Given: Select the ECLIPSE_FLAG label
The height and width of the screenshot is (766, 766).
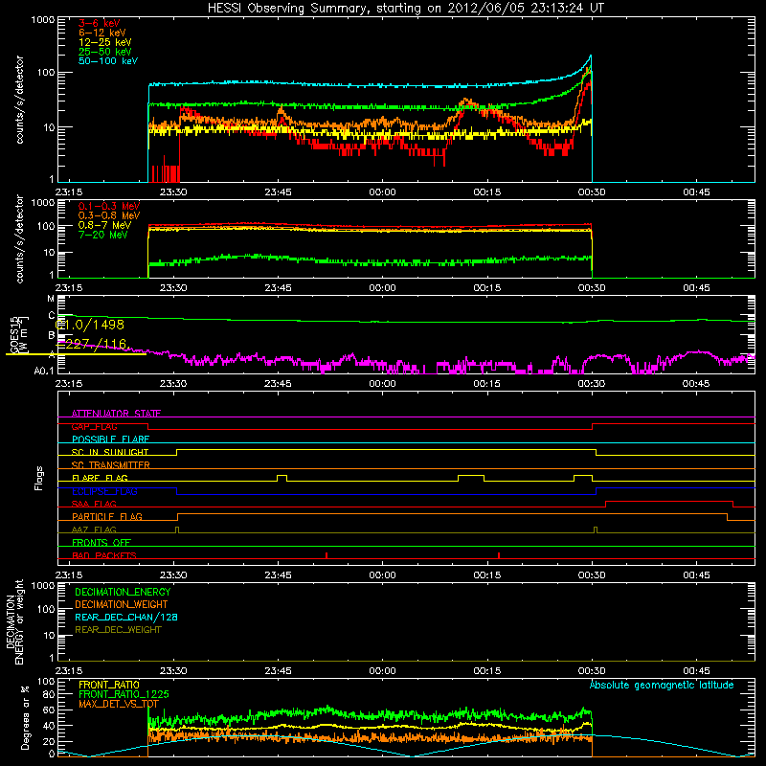Looking at the screenshot, I should click(104, 491).
